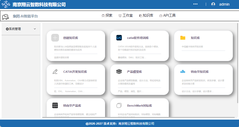This screenshot has height=127, width=239.
Task: Open the CATIA开发知识库 card title
Action: [75, 72]
